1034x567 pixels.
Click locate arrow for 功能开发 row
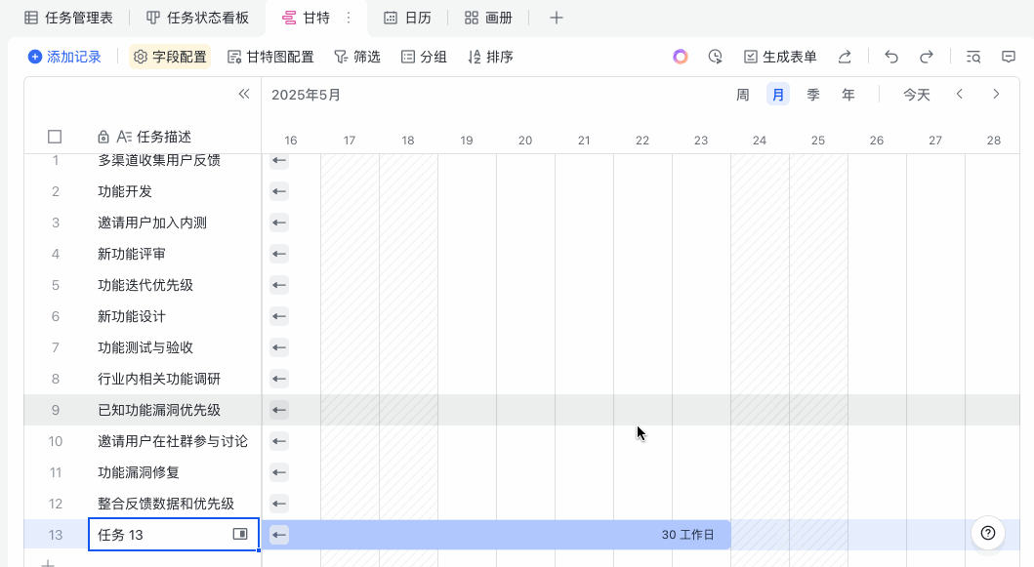(279, 191)
